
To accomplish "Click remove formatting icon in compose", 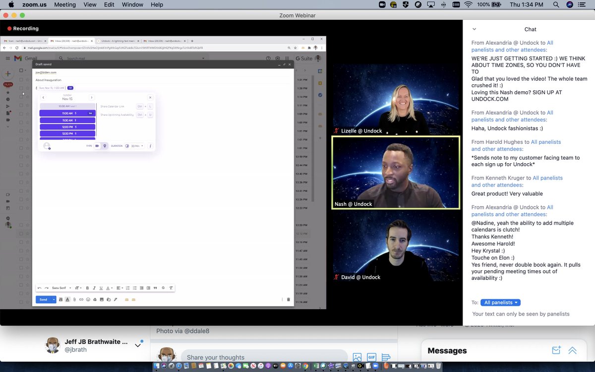I will [x=171, y=288].
